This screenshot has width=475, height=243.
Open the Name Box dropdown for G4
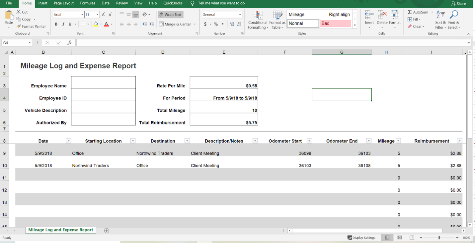point(30,43)
